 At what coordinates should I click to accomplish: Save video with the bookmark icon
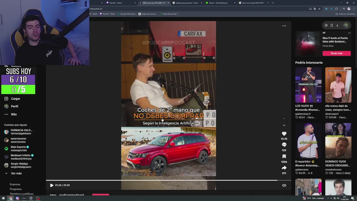(x=284, y=157)
